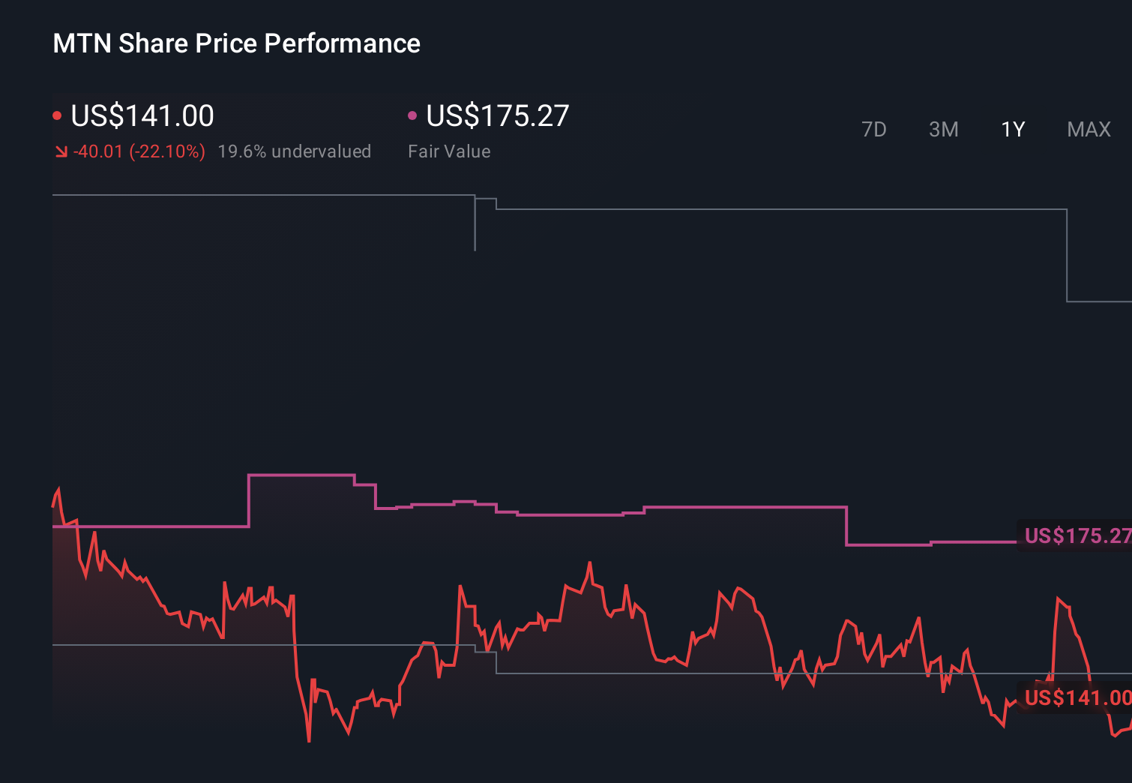Click the MTN Share Price Performance title
Viewport: 1132px width, 783px height.
236,43
